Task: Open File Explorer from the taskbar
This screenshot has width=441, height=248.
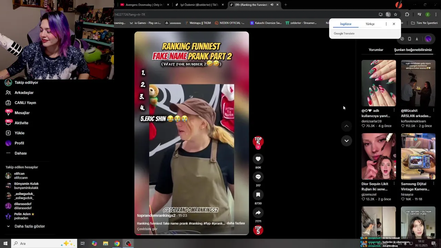Action: 105,244
